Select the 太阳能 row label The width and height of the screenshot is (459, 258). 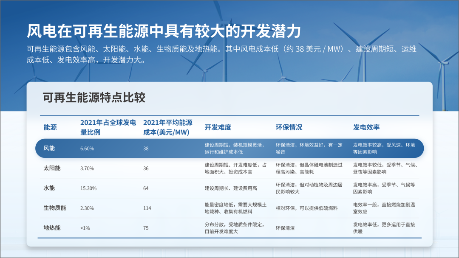[x=52, y=168]
